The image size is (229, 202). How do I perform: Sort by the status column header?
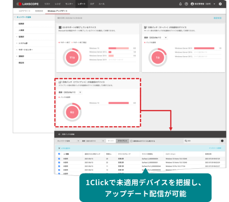(66, 154)
